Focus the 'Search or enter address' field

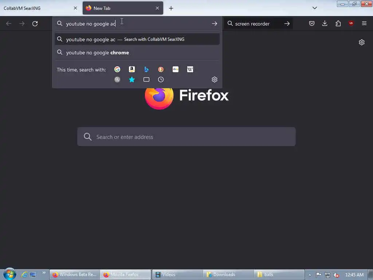[x=186, y=137]
